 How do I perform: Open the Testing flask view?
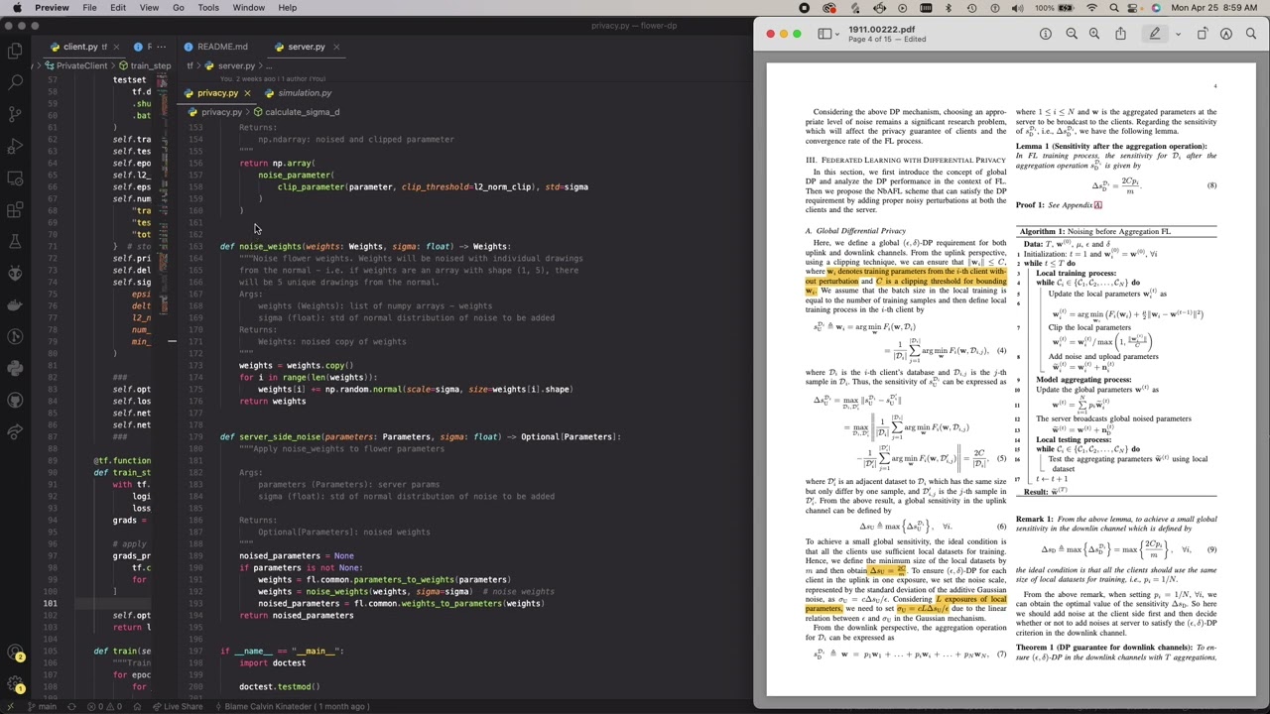(15, 241)
